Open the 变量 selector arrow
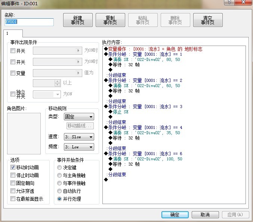This screenshot has width=253, height=222. pos(78,73)
